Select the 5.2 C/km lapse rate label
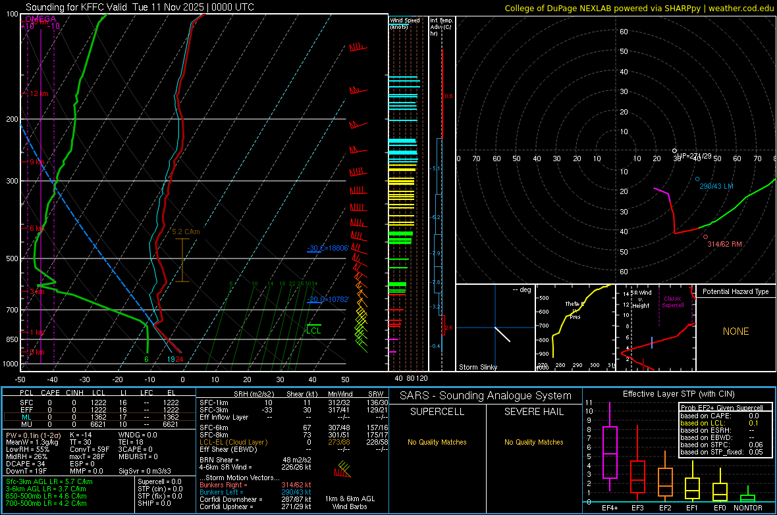This screenshot has height=515, width=777. pos(186,232)
